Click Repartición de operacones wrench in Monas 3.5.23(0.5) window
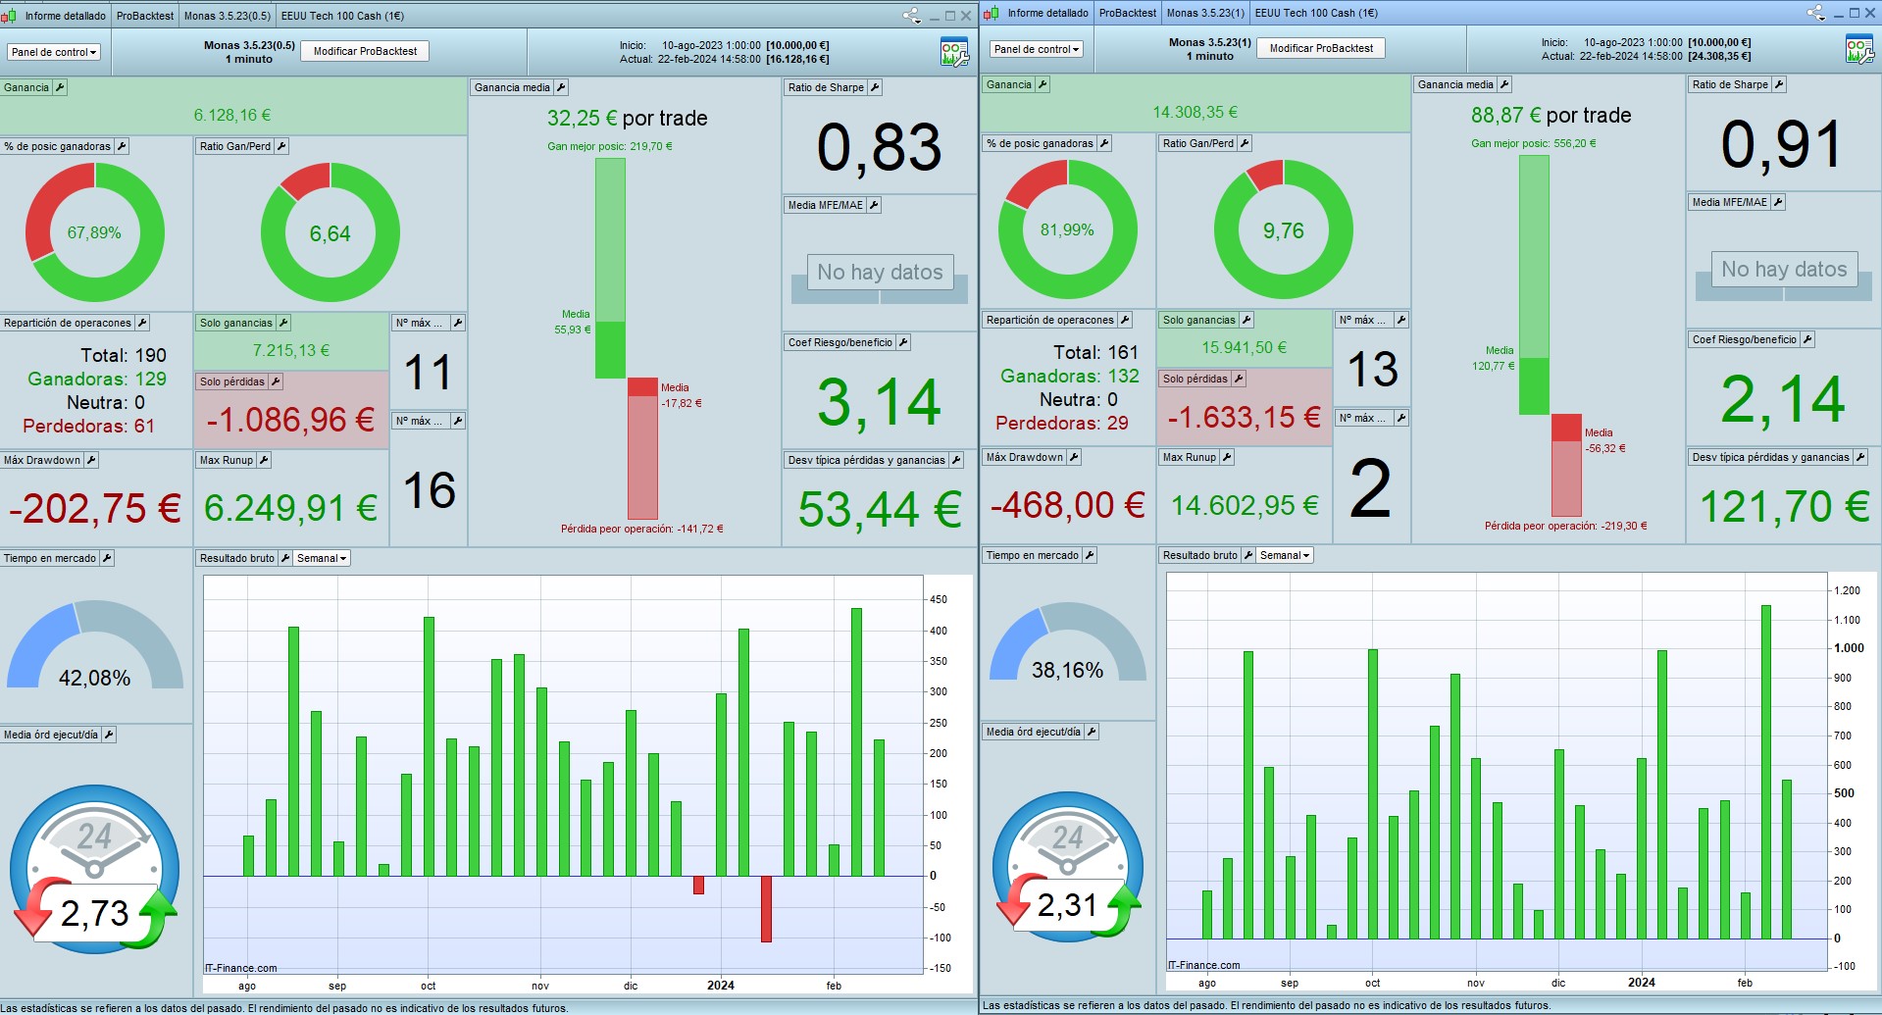 [142, 323]
